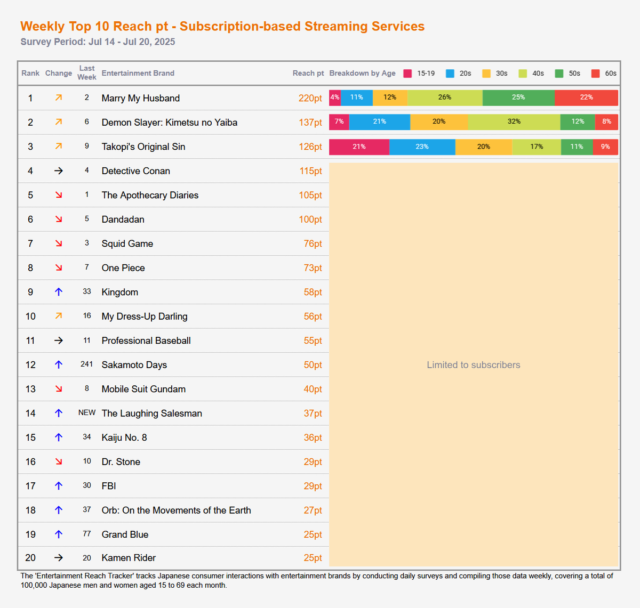
Task: Click the 40s lime legend swatch
Action: [x=523, y=74]
